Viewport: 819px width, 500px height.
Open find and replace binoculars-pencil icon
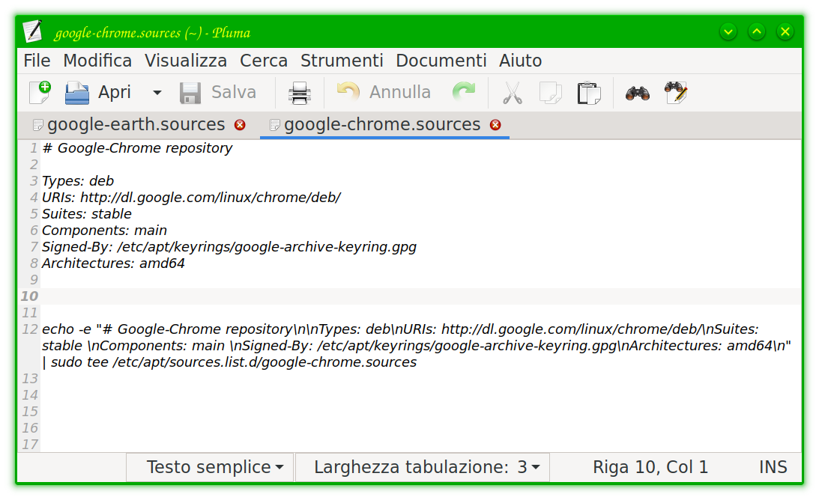pos(676,93)
